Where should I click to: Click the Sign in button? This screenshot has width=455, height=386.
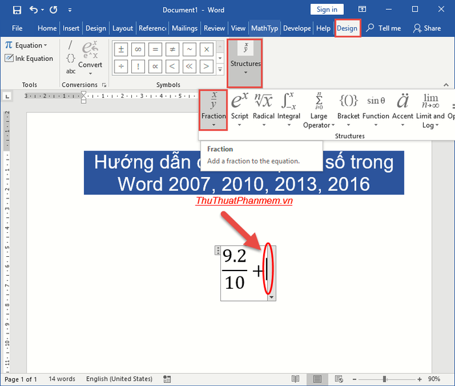click(327, 10)
